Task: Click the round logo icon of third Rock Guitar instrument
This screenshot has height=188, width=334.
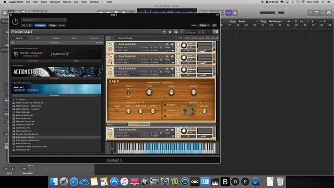Action: pyautogui.click(x=110, y=73)
